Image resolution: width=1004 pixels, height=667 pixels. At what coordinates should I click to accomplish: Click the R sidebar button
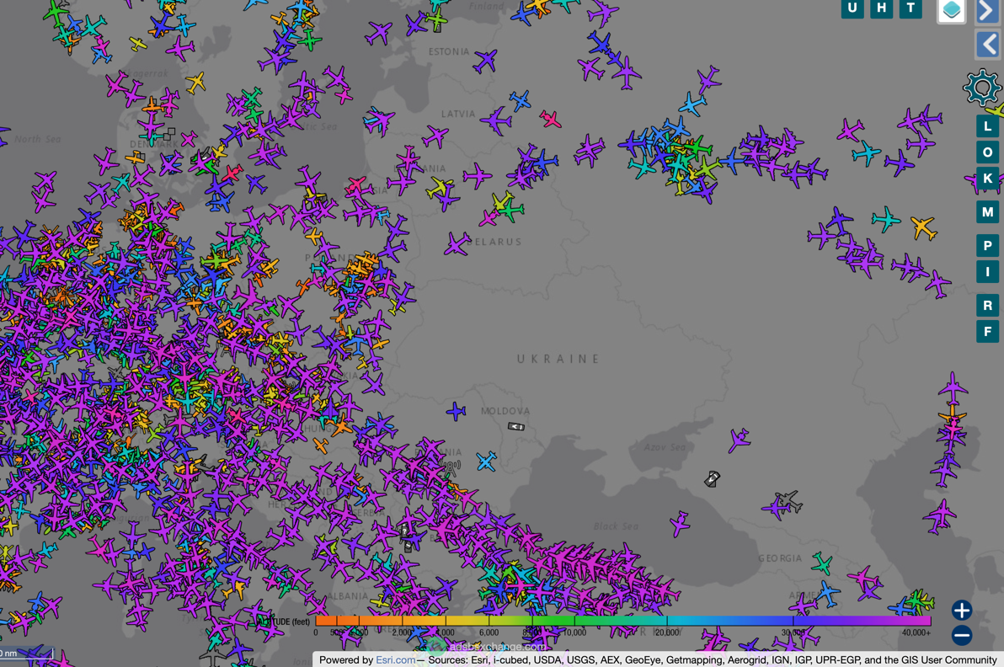(x=986, y=305)
